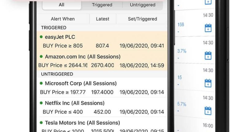Select the Triggered tab
The image size is (230, 132).
click(102, 5)
